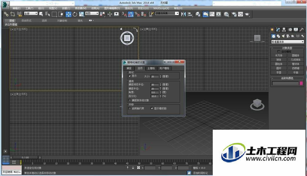307x176 pixels.
Task: Click the 茶壶 button
Action: pos(279,72)
